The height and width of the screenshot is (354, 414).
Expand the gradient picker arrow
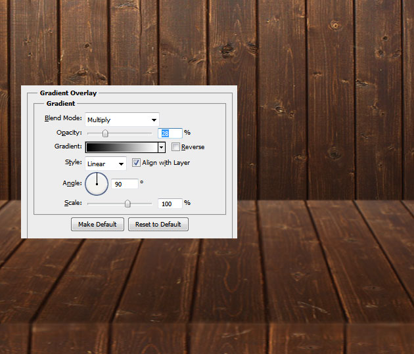[x=162, y=147]
